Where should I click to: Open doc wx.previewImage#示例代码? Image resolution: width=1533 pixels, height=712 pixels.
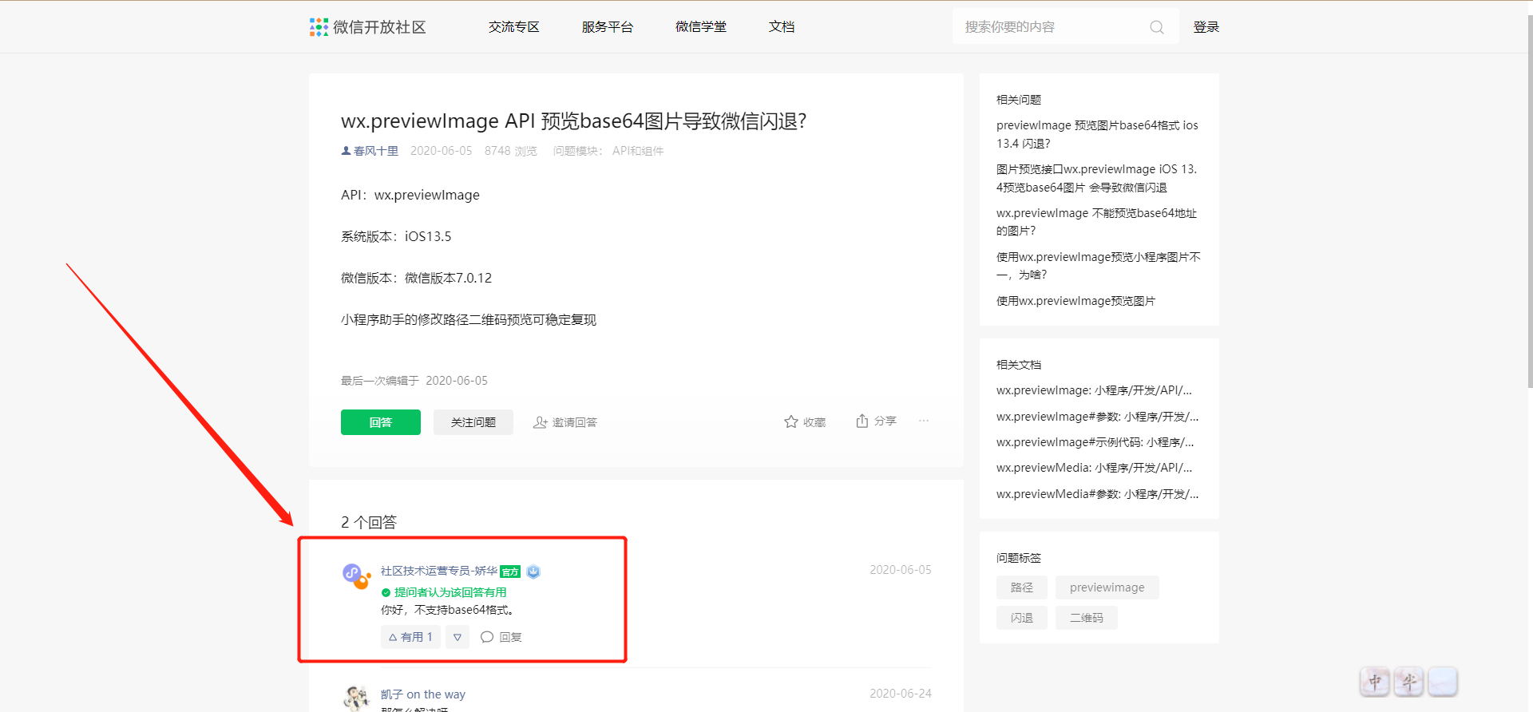pyautogui.click(x=1095, y=442)
